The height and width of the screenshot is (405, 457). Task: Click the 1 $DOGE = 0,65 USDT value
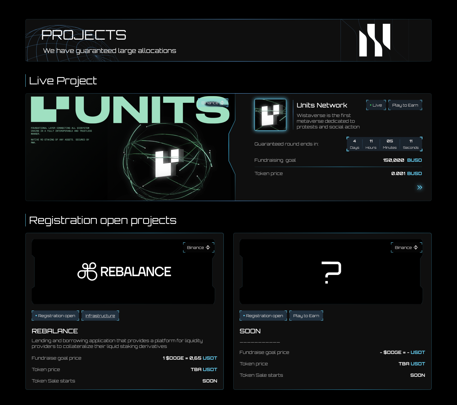190,358
